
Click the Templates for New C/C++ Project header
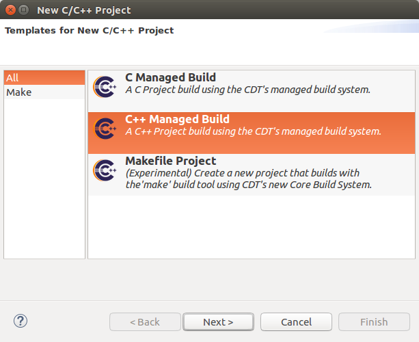coord(90,30)
